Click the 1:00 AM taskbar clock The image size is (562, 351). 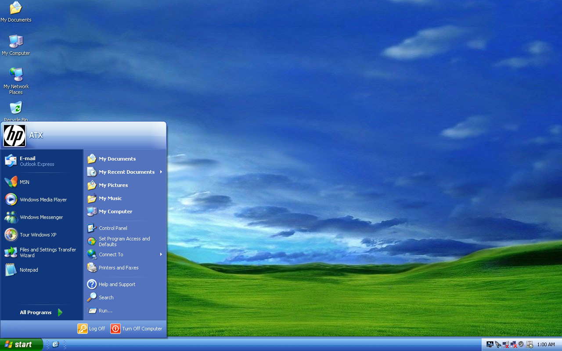click(x=546, y=344)
